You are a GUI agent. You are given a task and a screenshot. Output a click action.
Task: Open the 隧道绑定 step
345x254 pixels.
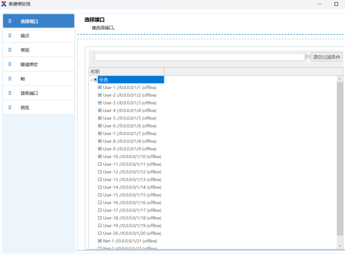click(x=39, y=64)
